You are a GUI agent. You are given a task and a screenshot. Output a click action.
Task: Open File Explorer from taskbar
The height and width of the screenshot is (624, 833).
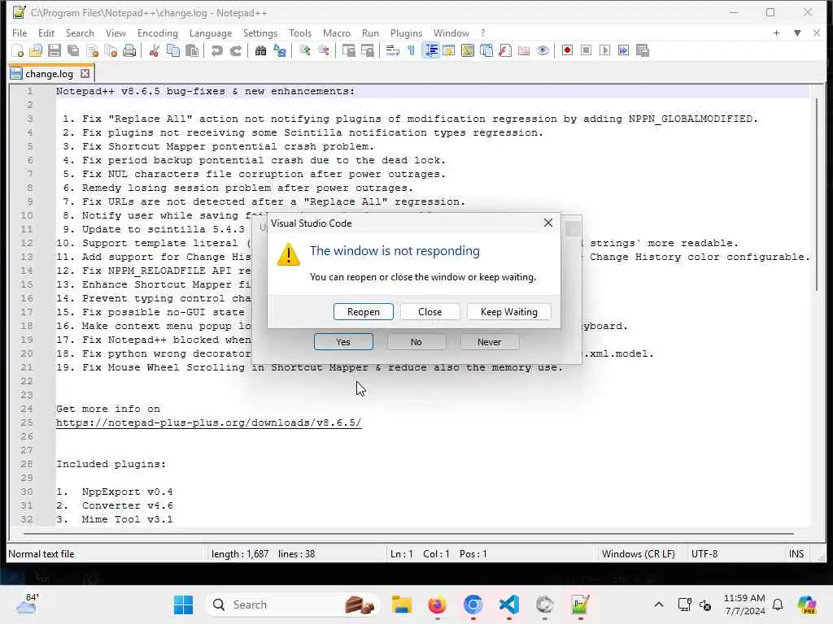[402, 604]
